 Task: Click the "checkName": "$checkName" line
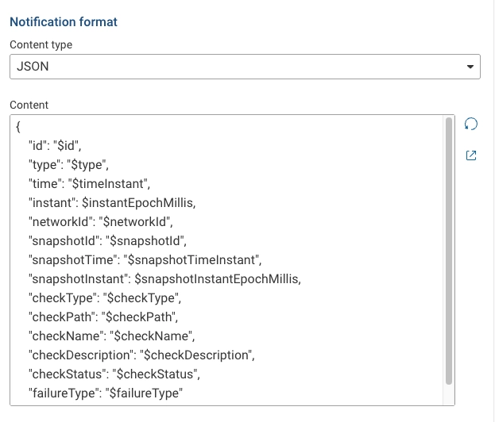click(112, 336)
